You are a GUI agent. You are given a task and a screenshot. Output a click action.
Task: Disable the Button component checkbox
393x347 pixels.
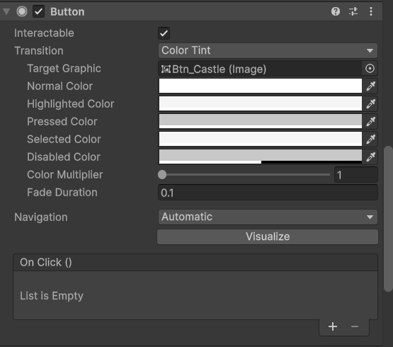[x=39, y=11]
